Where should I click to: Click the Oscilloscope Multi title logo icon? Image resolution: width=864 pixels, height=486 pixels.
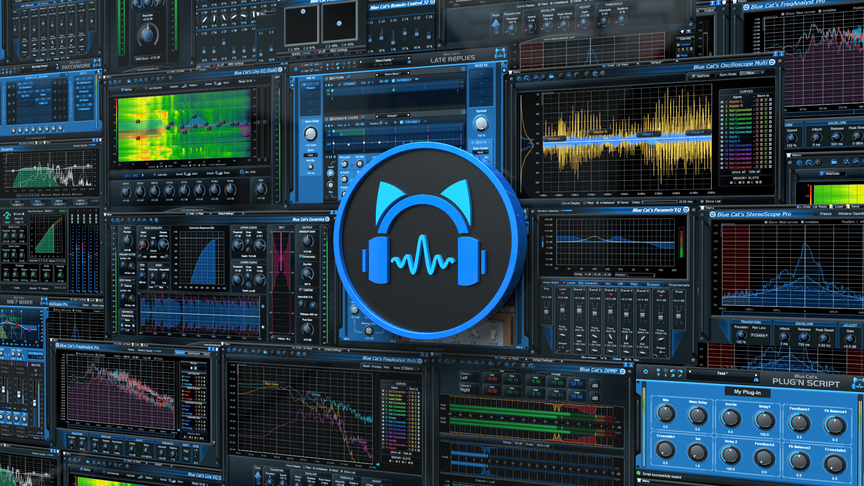click(772, 62)
